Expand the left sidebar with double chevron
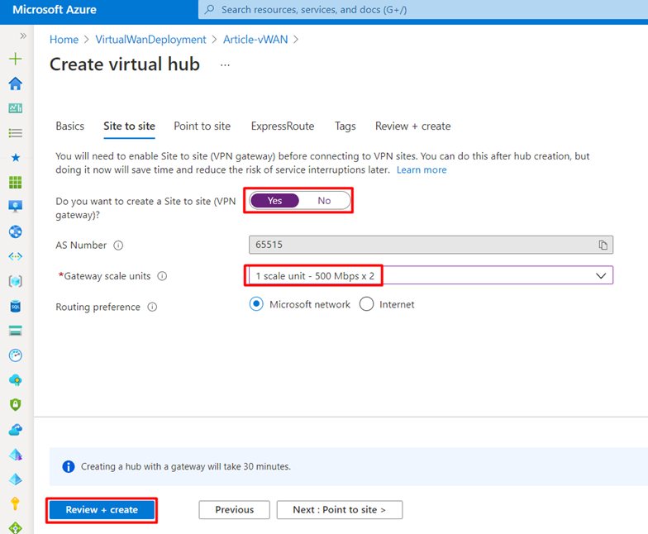The image size is (648, 534). (x=23, y=36)
